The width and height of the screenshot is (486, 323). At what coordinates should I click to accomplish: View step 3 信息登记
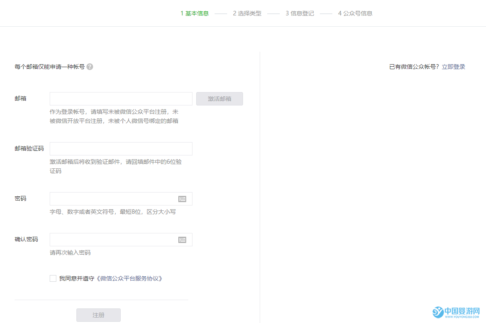pyautogui.click(x=299, y=13)
